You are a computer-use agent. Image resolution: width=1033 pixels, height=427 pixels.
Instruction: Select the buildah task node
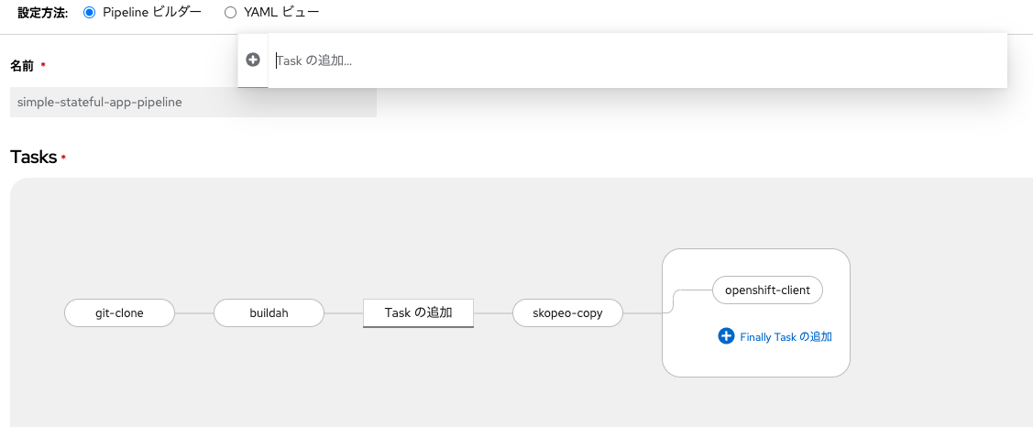tap(269, 313)
